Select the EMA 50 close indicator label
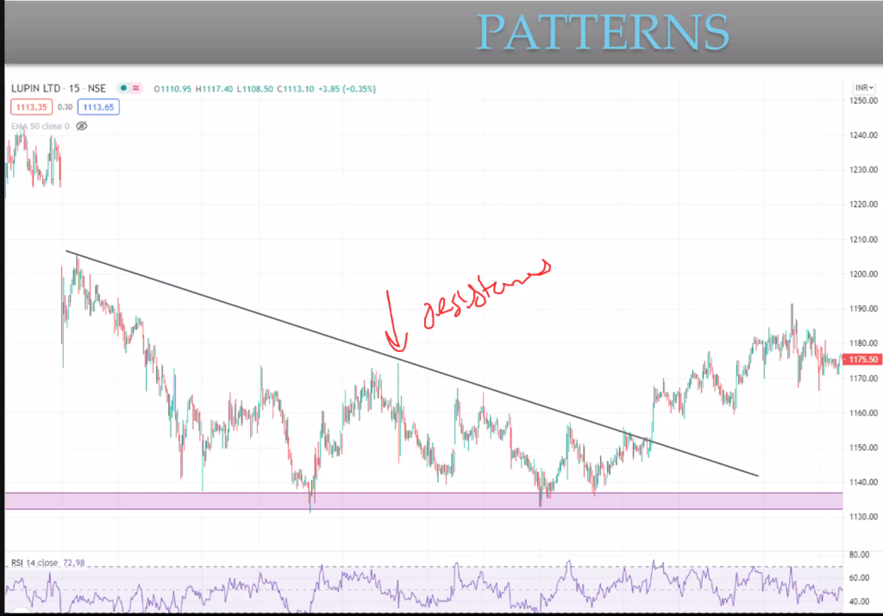Viewport: 883px width, 616px height. (39, 126)
